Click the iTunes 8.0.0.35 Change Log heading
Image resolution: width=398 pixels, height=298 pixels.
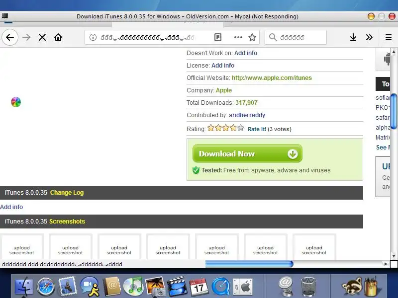[x=44, y=193]
